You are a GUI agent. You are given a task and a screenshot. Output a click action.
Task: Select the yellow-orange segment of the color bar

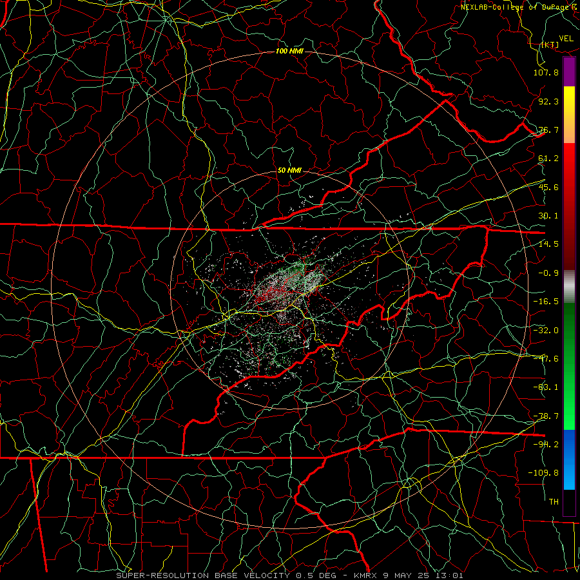coord(569,115)
